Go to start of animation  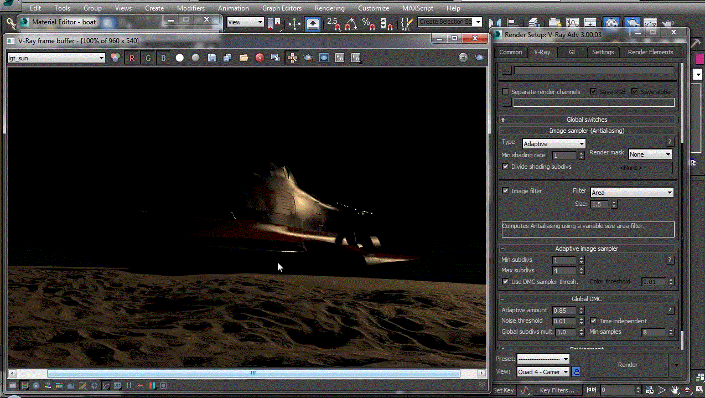(591, 390)
